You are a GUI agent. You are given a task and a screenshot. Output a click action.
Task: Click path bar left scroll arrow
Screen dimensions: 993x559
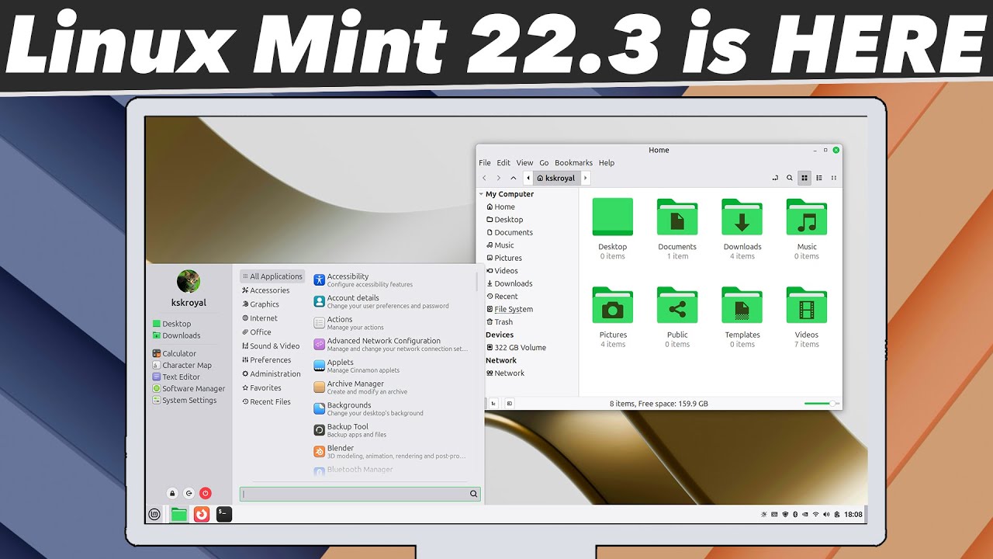[x=528, y=178]
